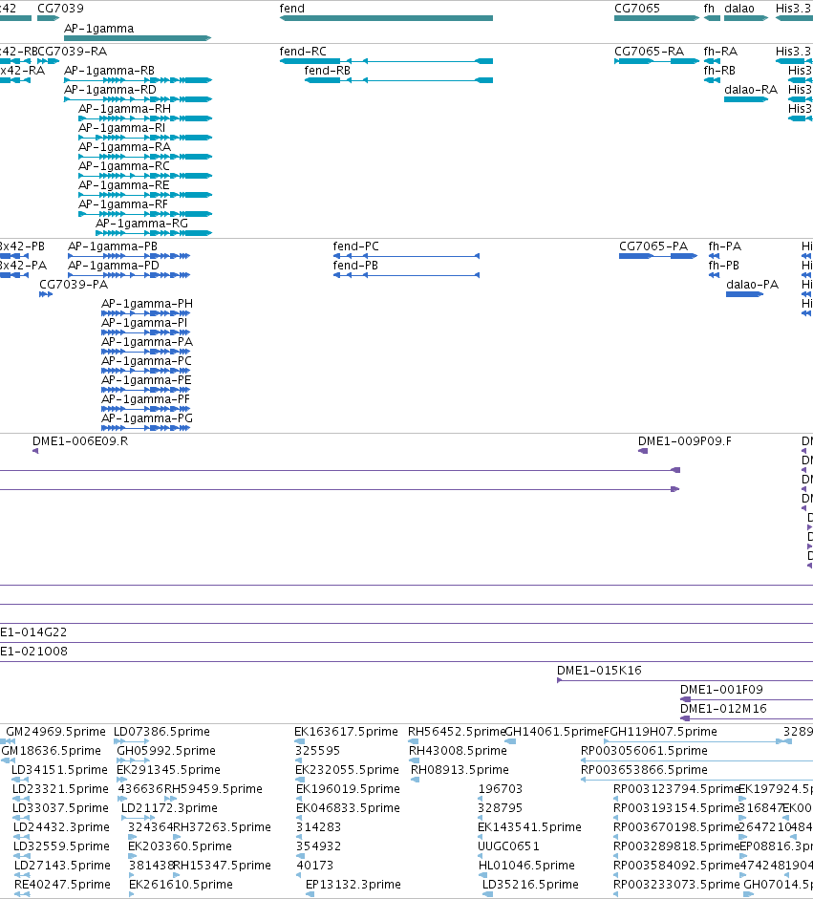This screenshot has height=899, width=813.
Task: Select protein fend-PC
Action: click(407, 256)
